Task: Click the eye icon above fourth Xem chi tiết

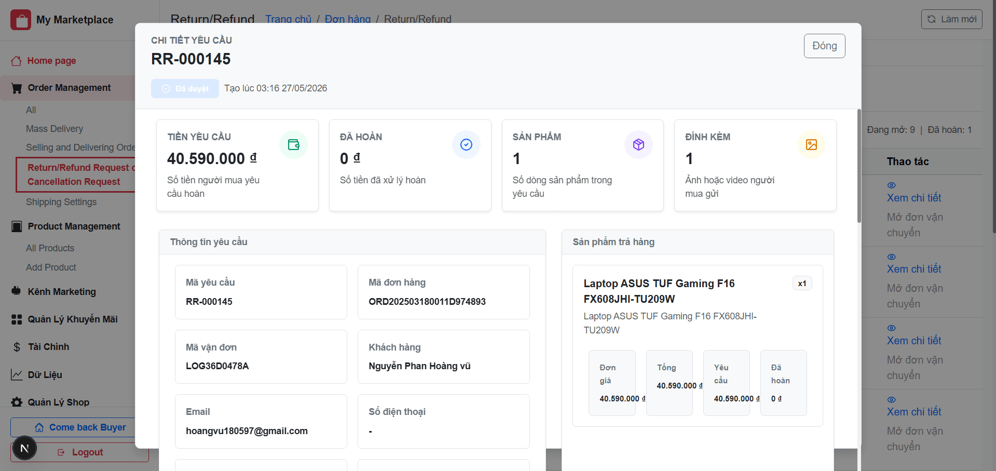Action: coord(892,400)
